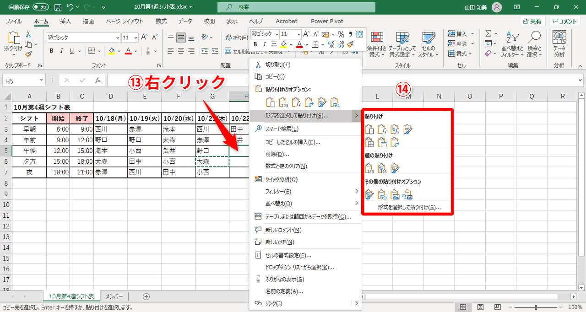Open the fill color dropdown arrow
Viewport: 586px width, 312px height.
290,44
